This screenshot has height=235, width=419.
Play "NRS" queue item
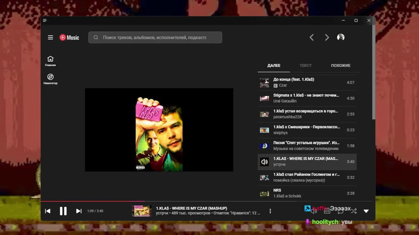(x=307, y=193)
